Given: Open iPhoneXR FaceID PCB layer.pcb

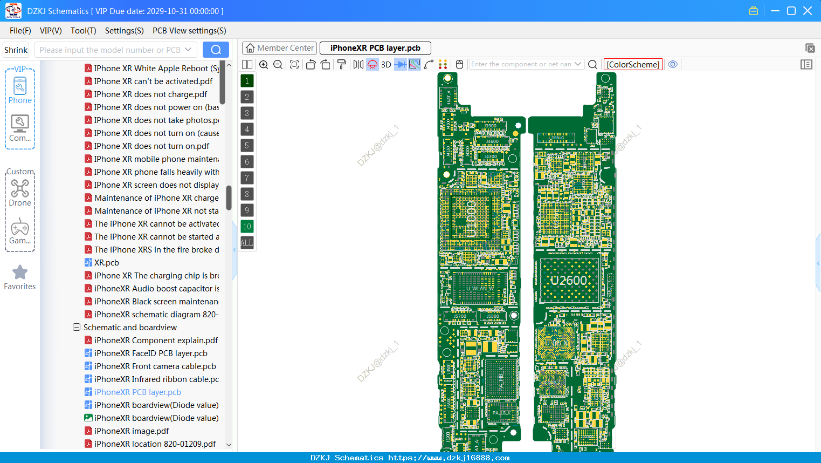Looking at the screenshot, I should coord(146,353).
